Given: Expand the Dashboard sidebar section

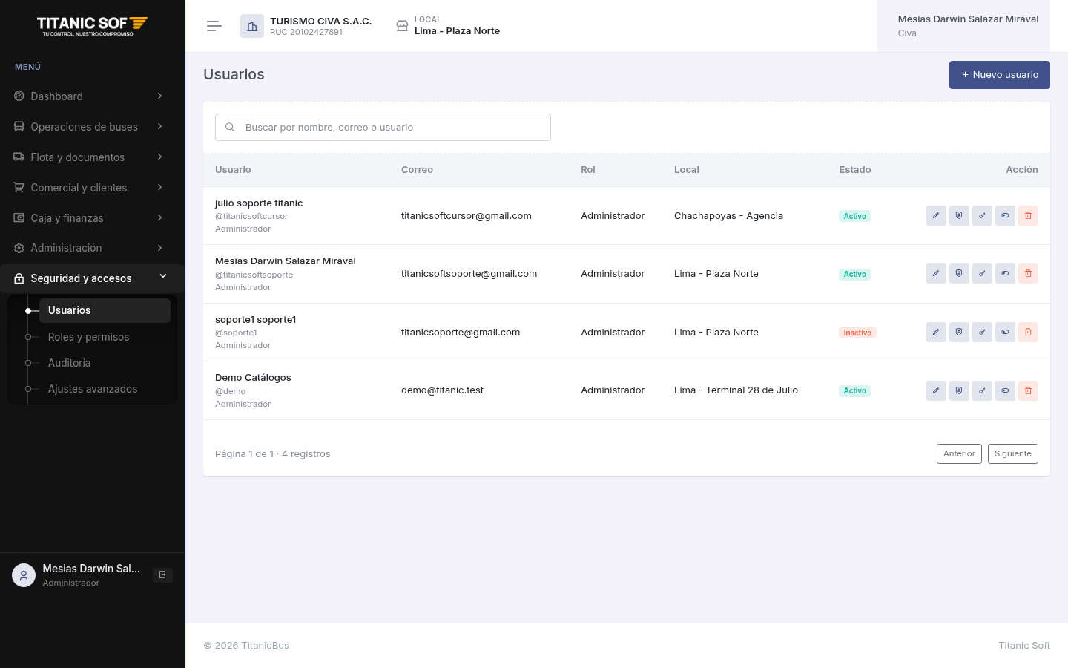Looking at the screenshot, I should tap(92, 96).
